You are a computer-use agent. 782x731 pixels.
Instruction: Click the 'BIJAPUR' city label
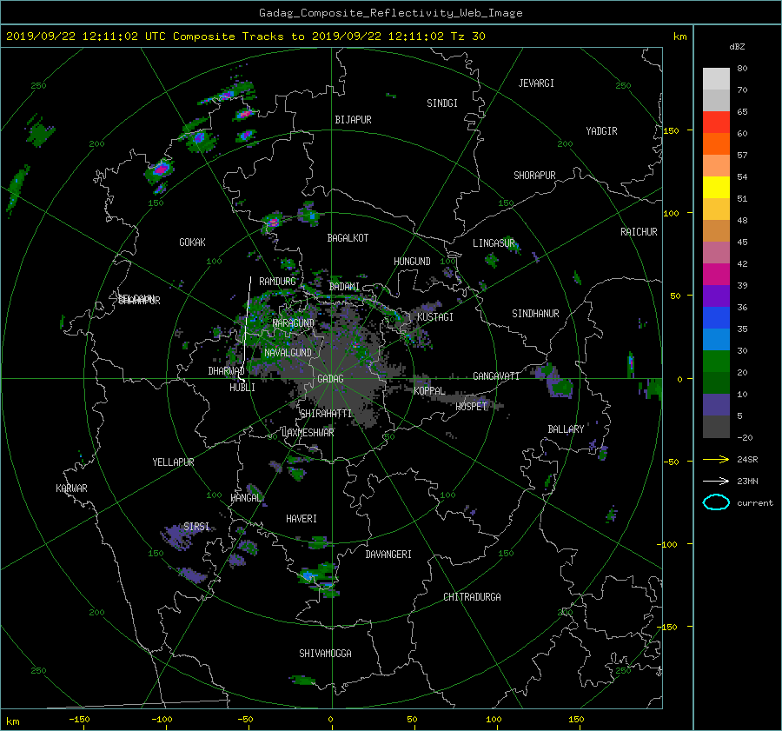(353, 120)
